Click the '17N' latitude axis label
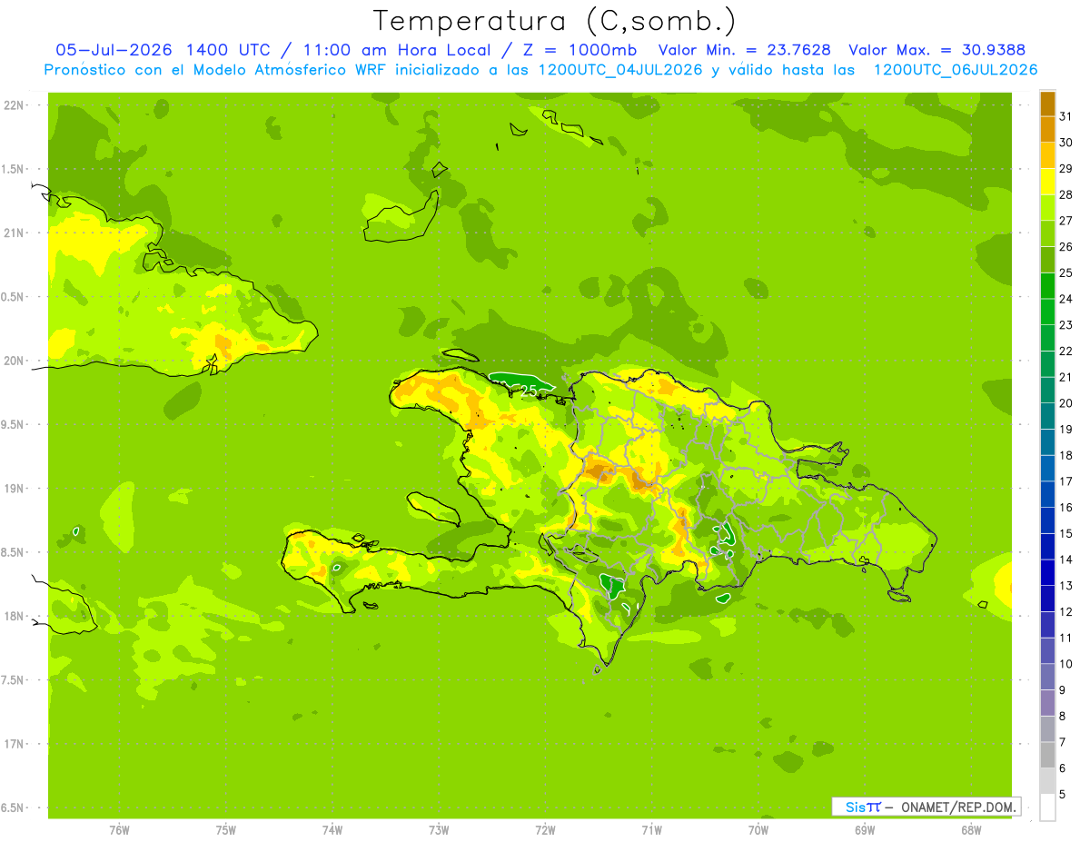Image resolution: width=1090 pixels, height=842 pixels. 15,744
